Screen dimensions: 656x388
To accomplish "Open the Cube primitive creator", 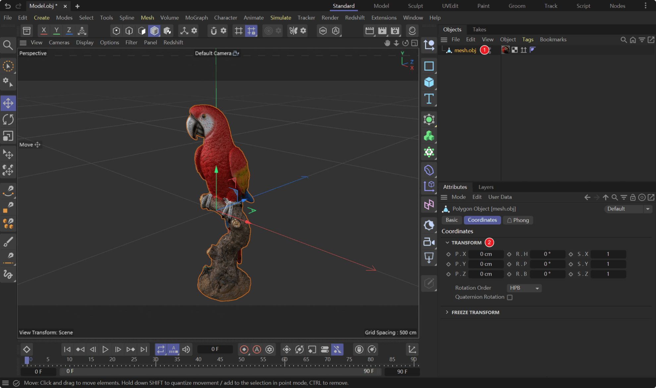I will 429,82.
